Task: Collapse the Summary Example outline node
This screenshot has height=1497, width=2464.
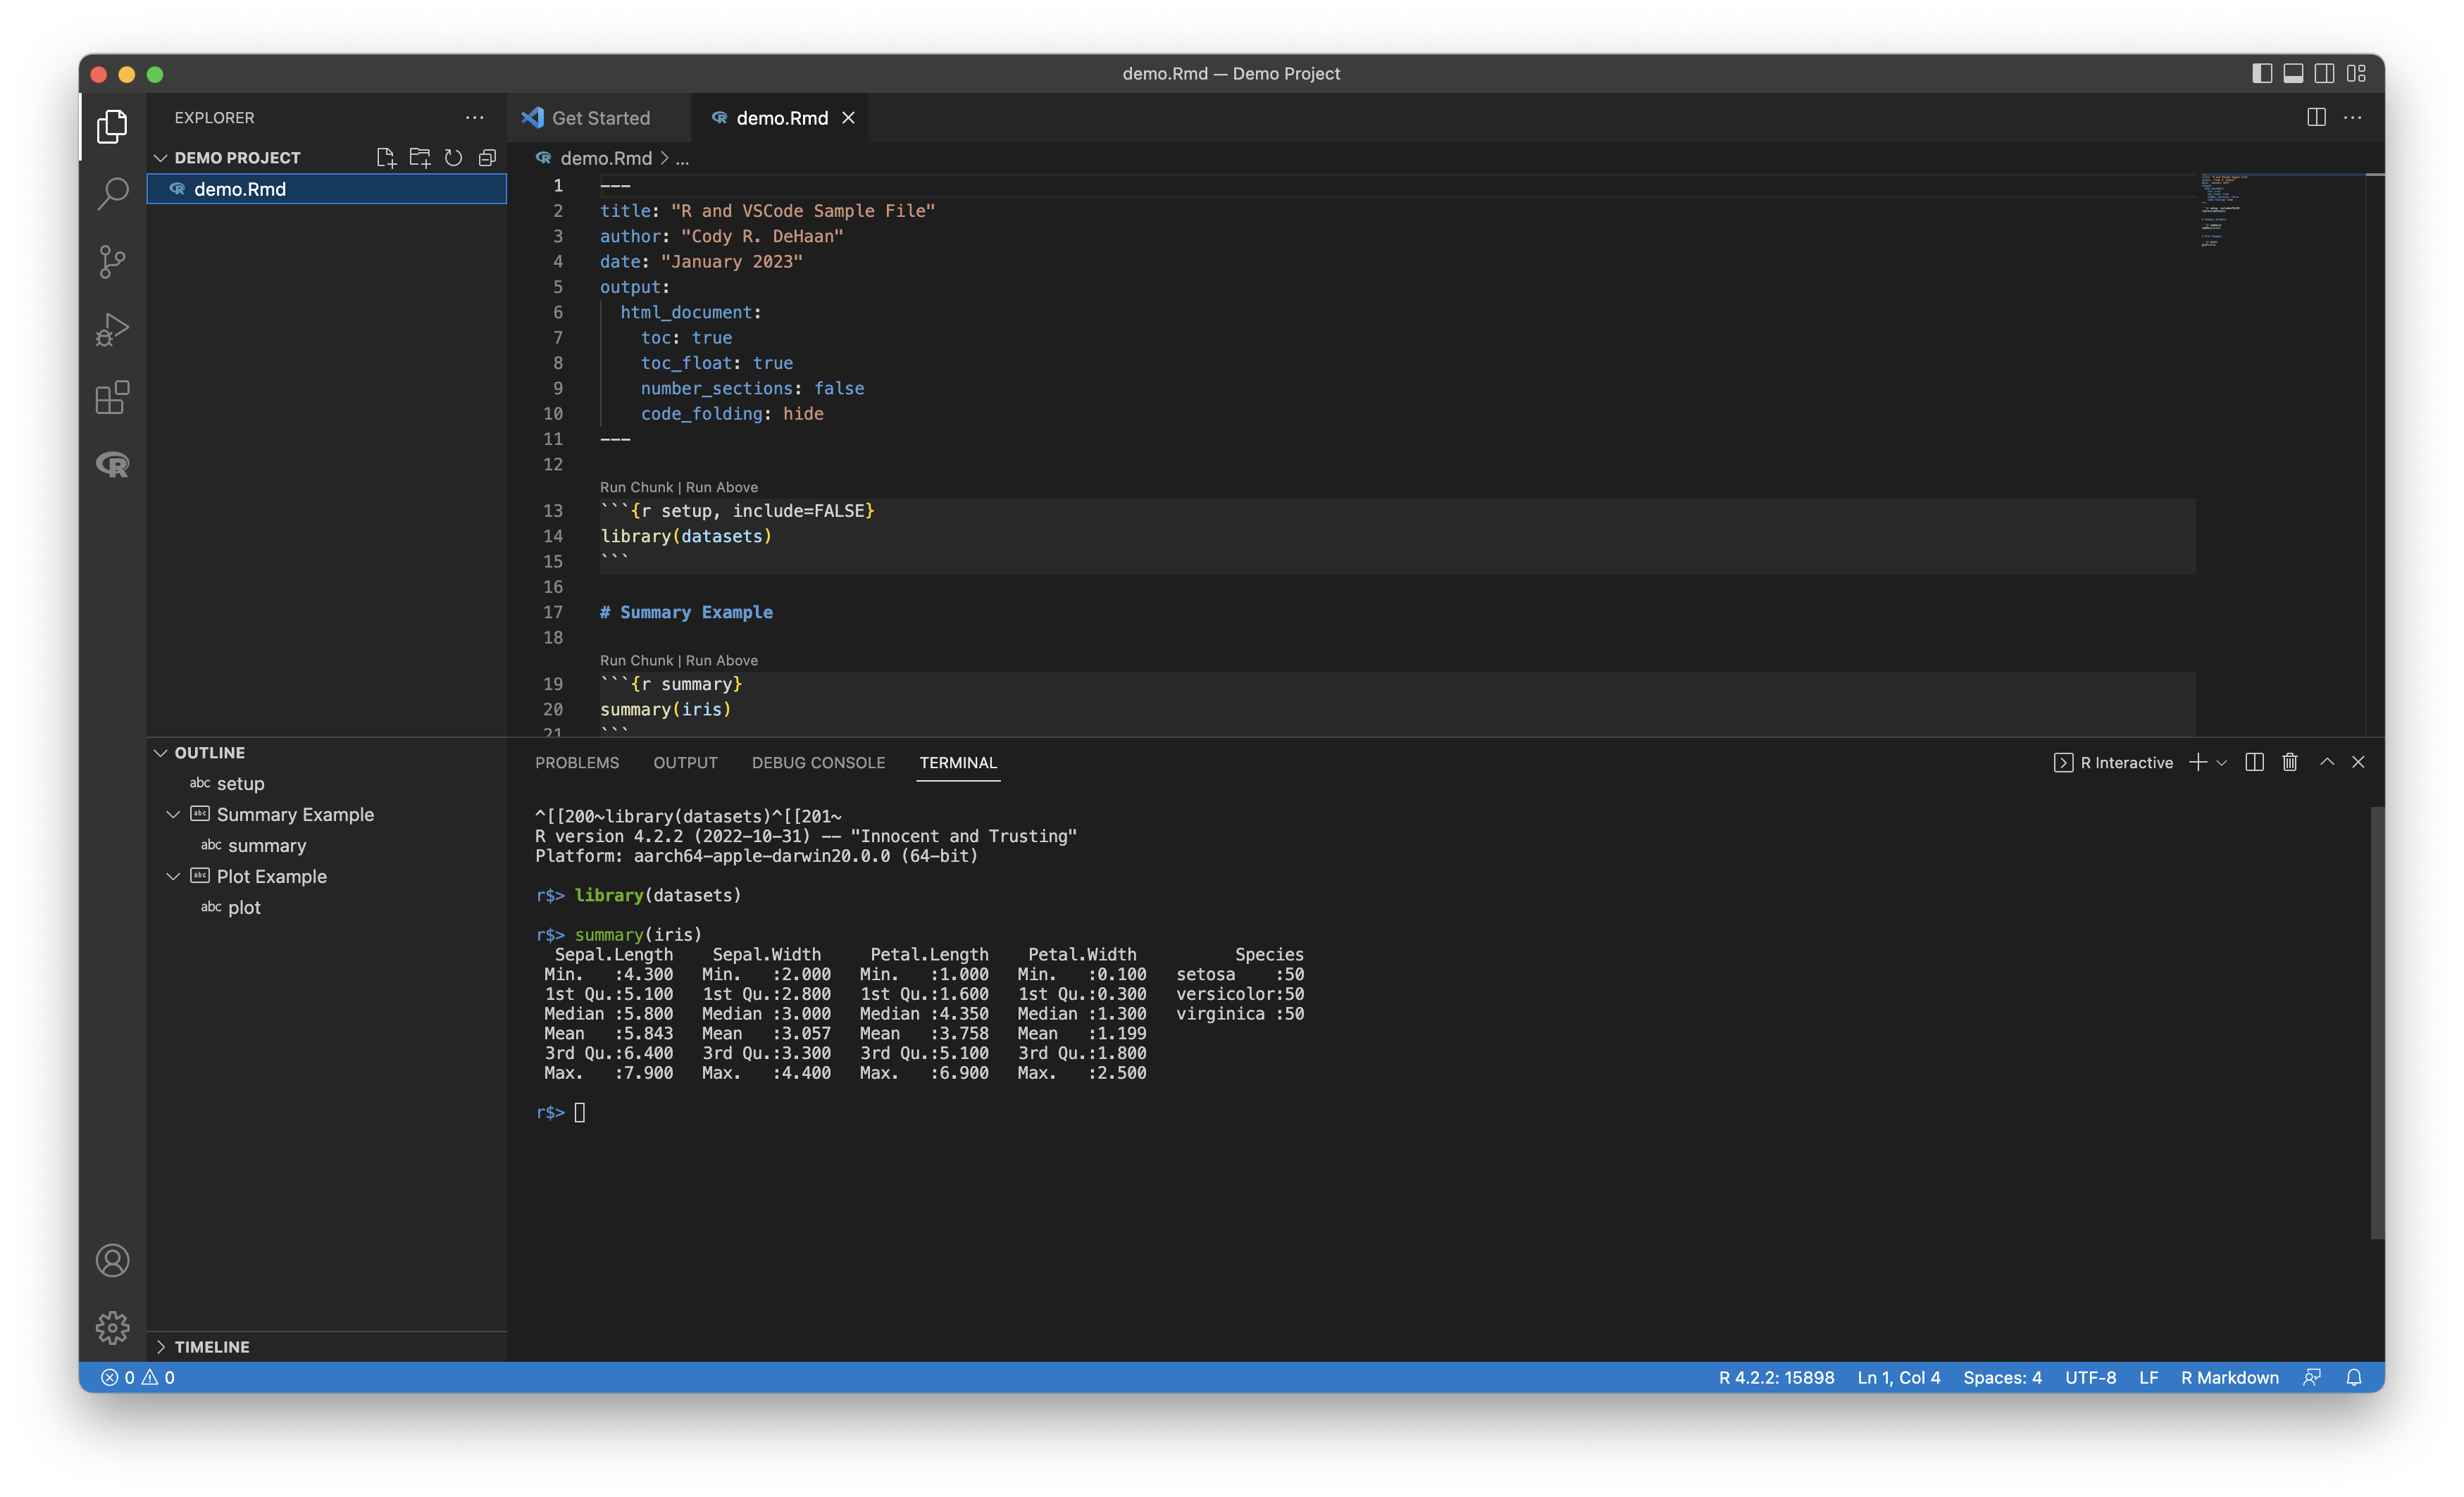Action: (x=173, y=815)
